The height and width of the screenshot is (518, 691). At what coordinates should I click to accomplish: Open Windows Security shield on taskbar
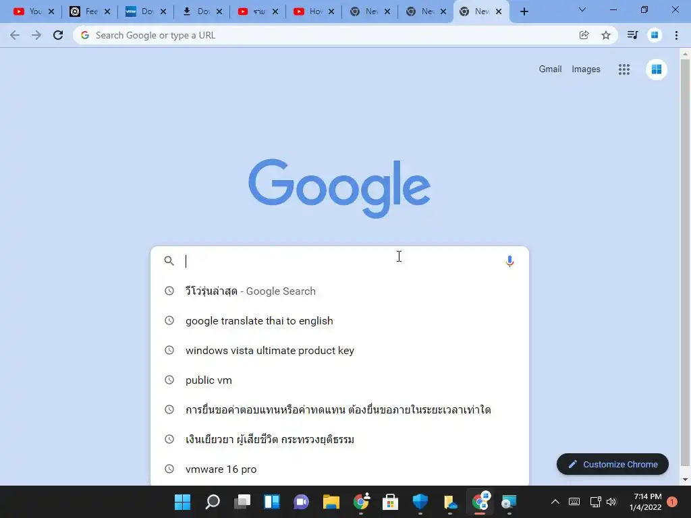pos(420,502)
